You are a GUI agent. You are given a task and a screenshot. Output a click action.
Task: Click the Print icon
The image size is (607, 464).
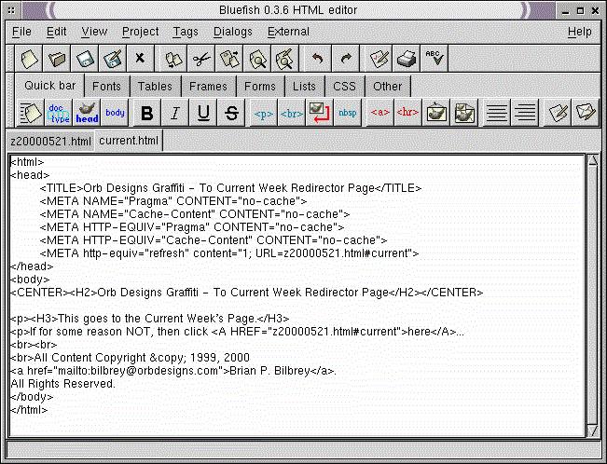coord(407,59)
